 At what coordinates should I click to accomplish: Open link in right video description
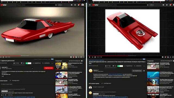pos(116,74)
